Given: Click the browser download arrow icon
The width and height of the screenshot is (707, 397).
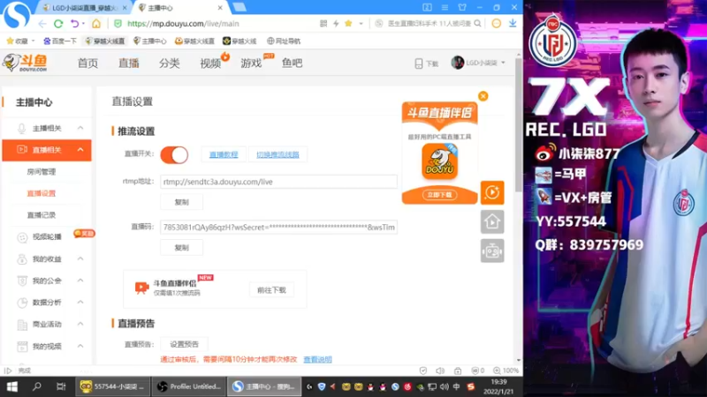Looking at the screenshot, I should (513, 24).
